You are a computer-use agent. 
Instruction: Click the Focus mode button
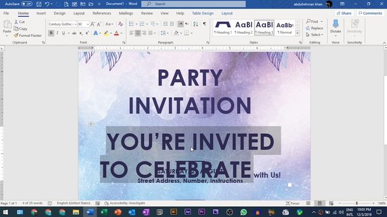pyautogui.click(x=293, y=203)
